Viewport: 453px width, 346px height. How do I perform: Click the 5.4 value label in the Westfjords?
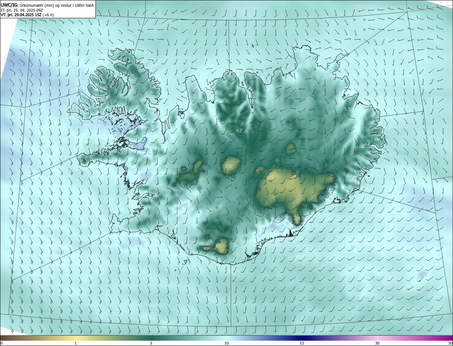(108, 86)
